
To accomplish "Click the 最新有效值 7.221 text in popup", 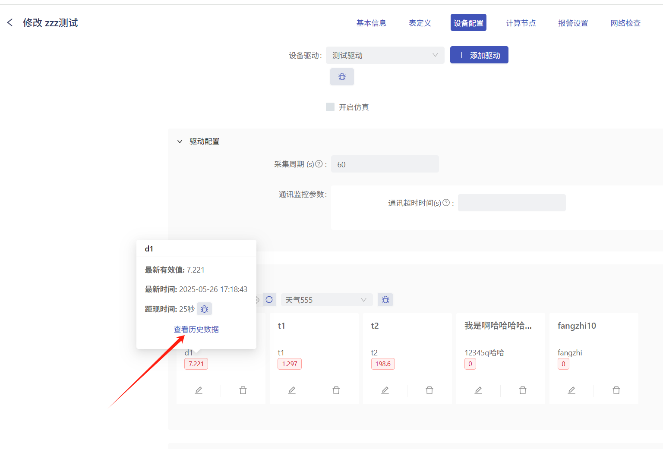I will click(174, 270).
